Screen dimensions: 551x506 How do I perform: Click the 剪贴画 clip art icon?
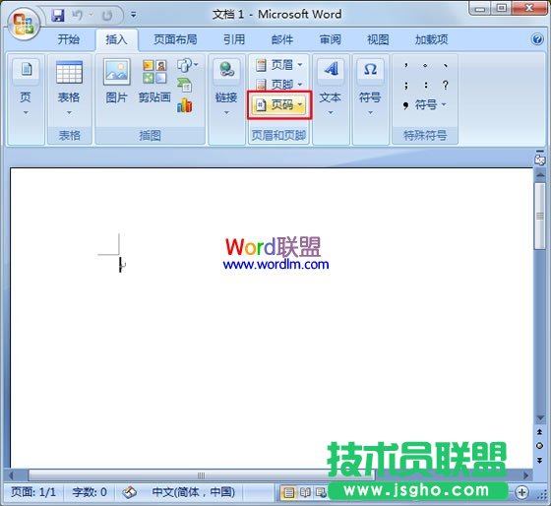pyautogui.click(x=154, y=81)
